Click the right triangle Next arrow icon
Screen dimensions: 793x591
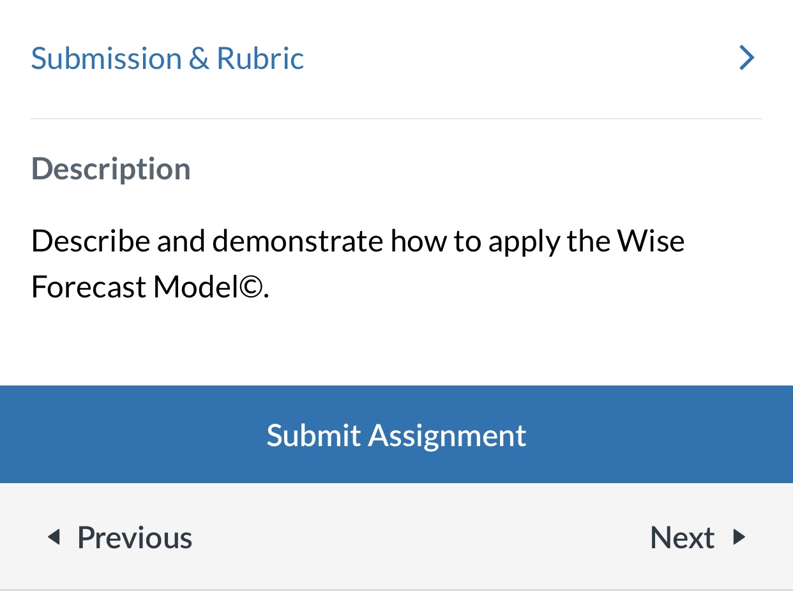pos(739,537)
